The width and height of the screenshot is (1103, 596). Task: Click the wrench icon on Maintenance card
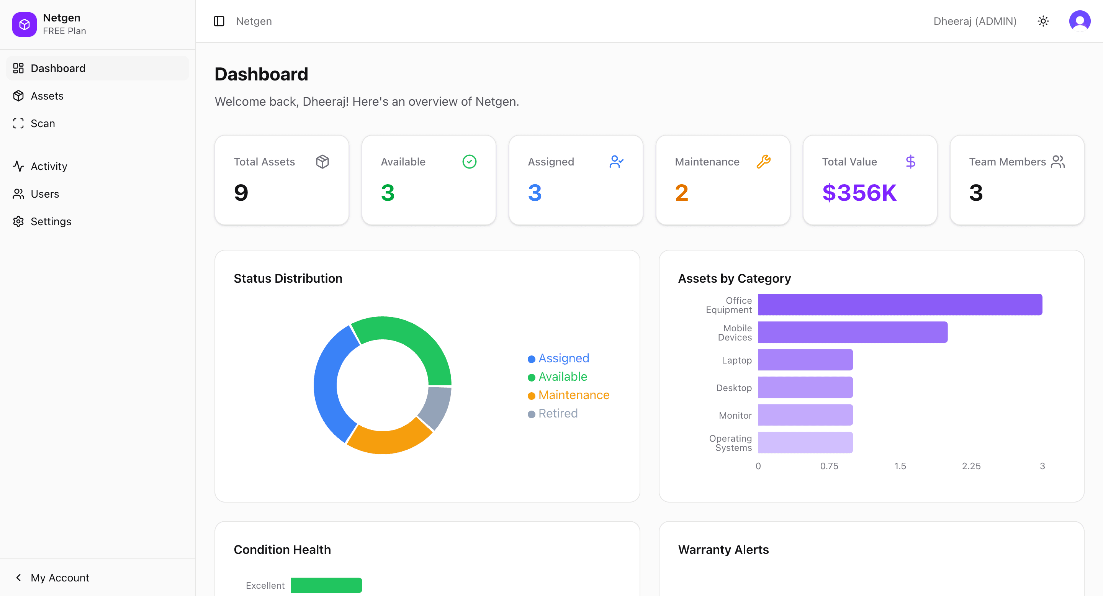(x=764, y=161)
